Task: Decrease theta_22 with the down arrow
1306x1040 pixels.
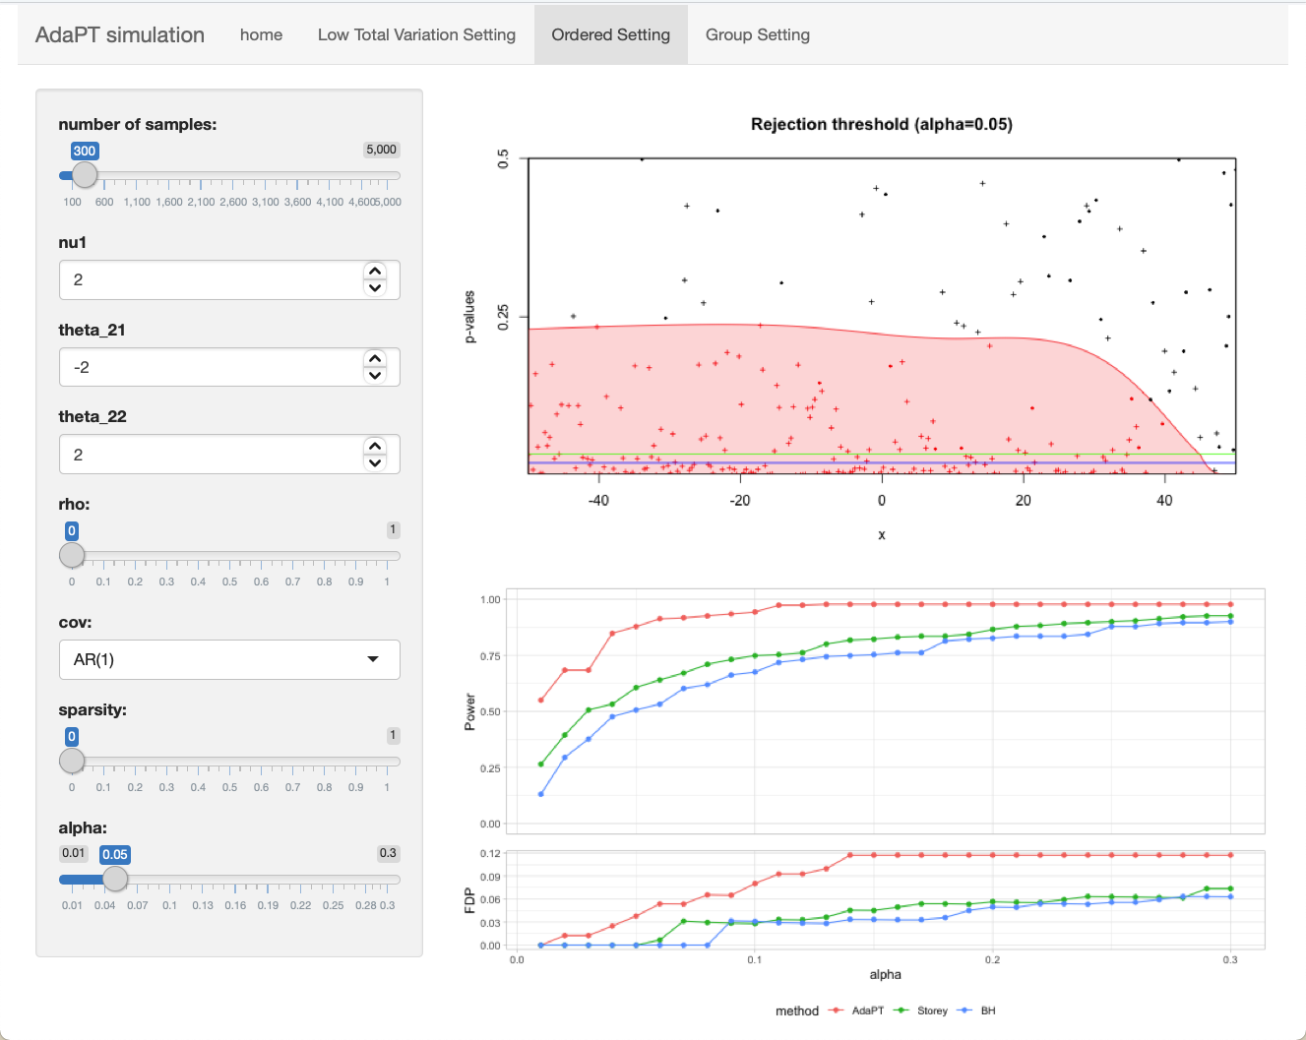Action: (375, 463)
